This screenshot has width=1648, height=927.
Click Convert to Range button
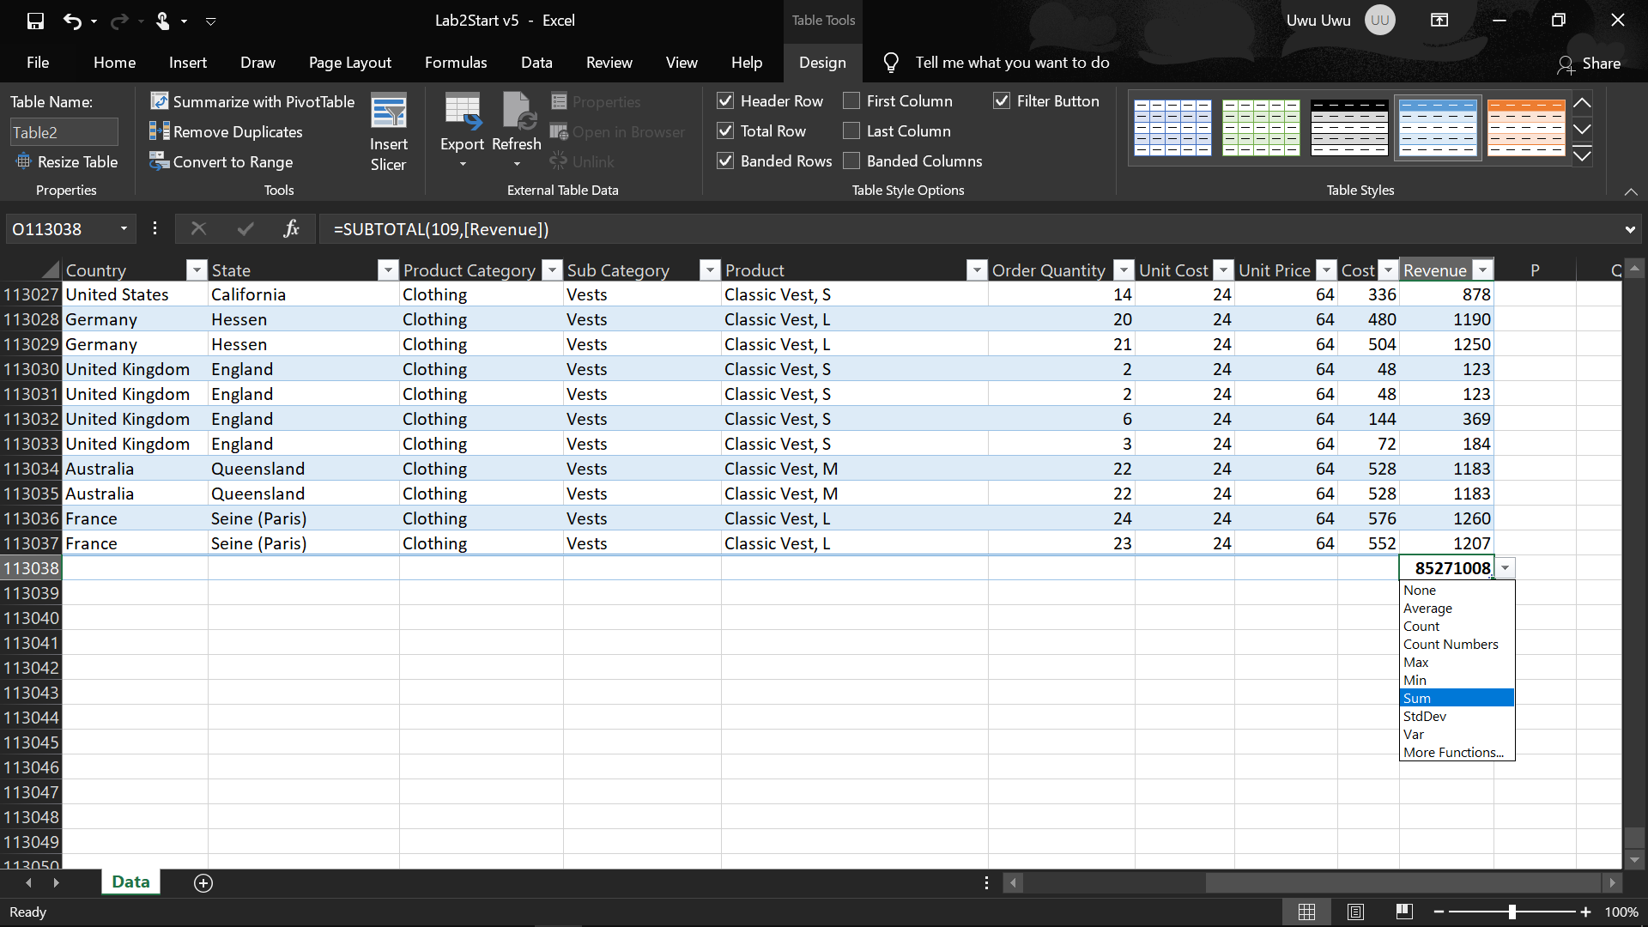click(221, 161)
